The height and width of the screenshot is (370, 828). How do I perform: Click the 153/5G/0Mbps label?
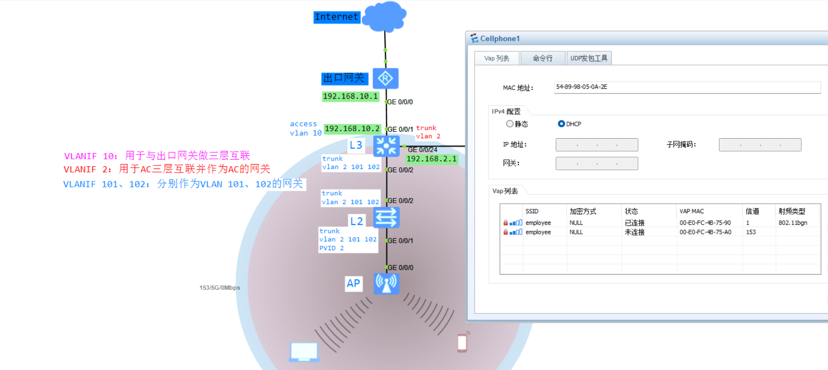click(x=220, y=288)
